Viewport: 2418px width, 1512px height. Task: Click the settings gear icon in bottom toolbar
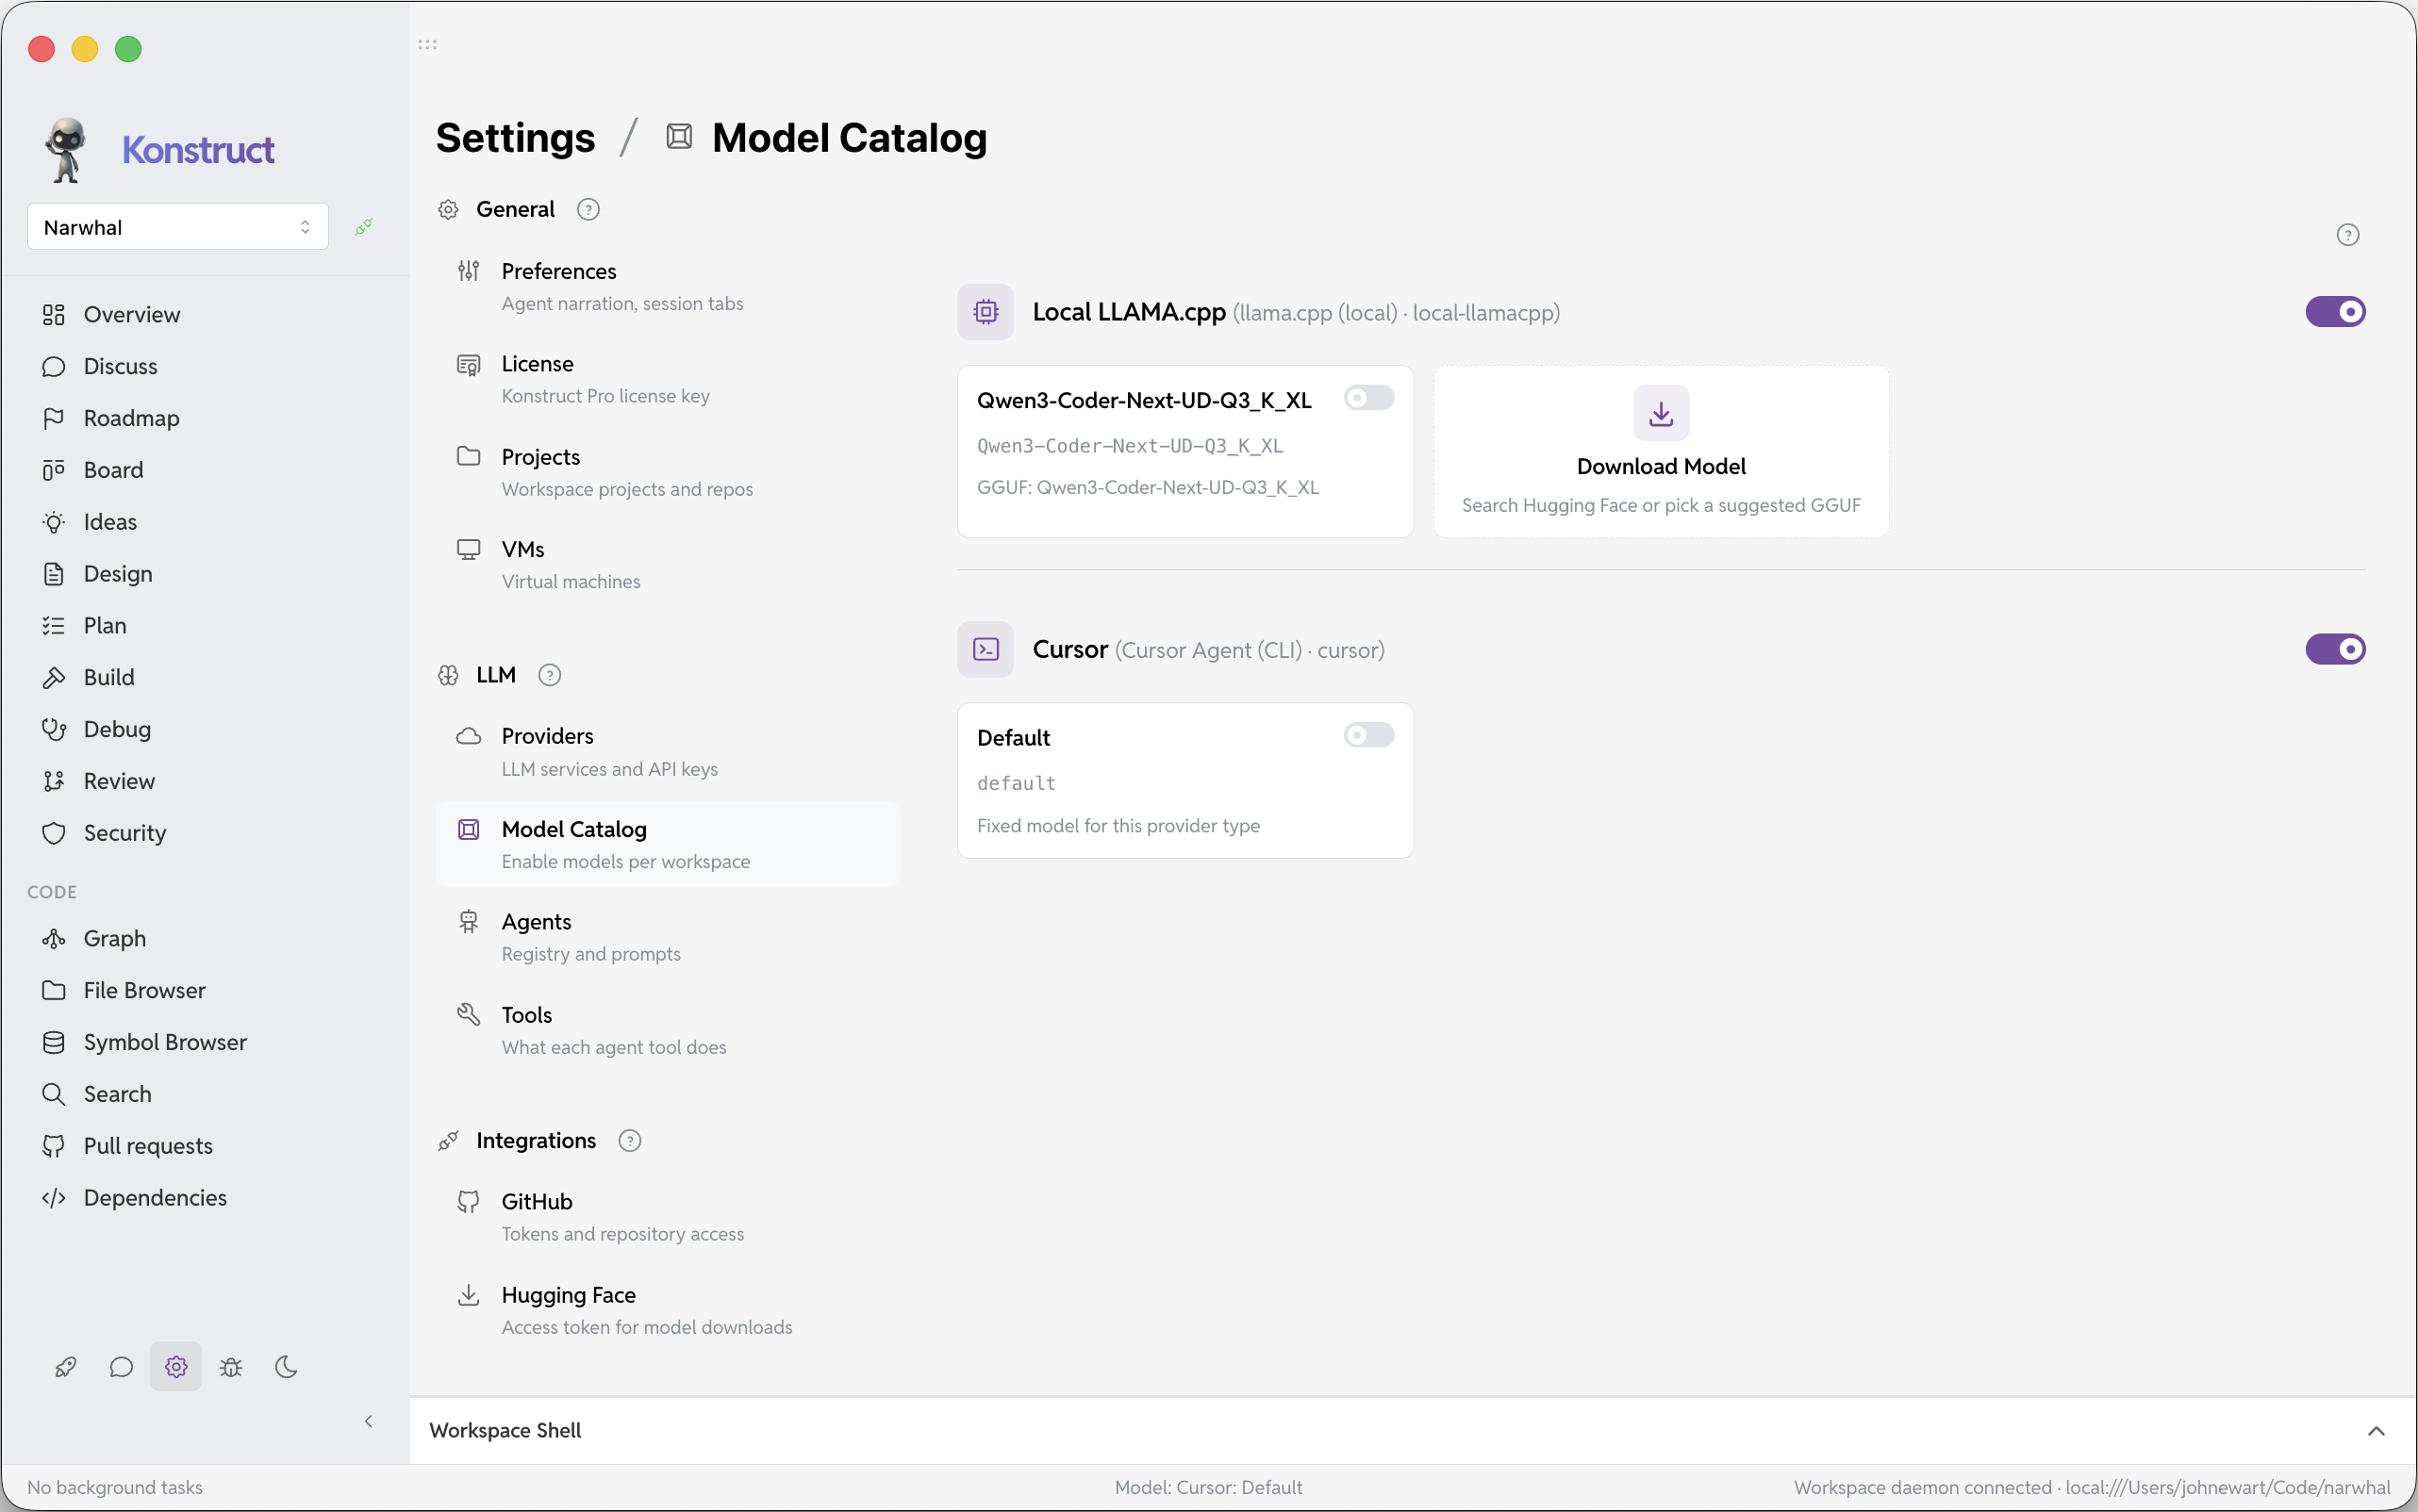click(x=176, y=1367)
